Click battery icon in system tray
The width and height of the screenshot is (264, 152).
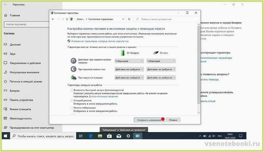click(205, 136)
